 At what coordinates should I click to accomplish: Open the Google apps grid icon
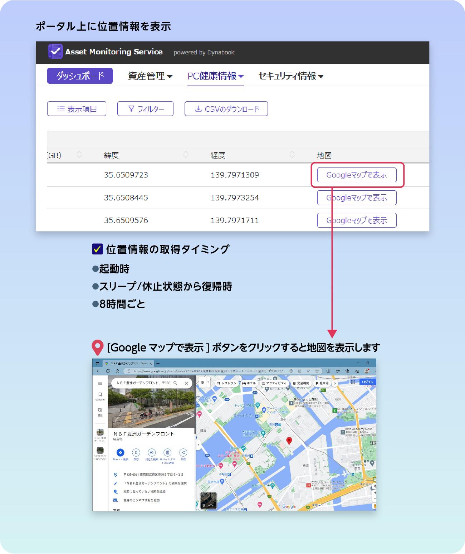[353, 382]
